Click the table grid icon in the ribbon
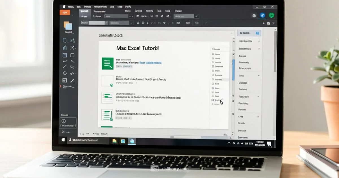Image resolution: width=339 pixels, height=178 pixels. [x=178, y=23]
